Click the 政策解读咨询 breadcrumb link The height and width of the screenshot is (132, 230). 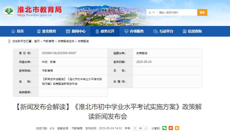(x=66, y=41)
